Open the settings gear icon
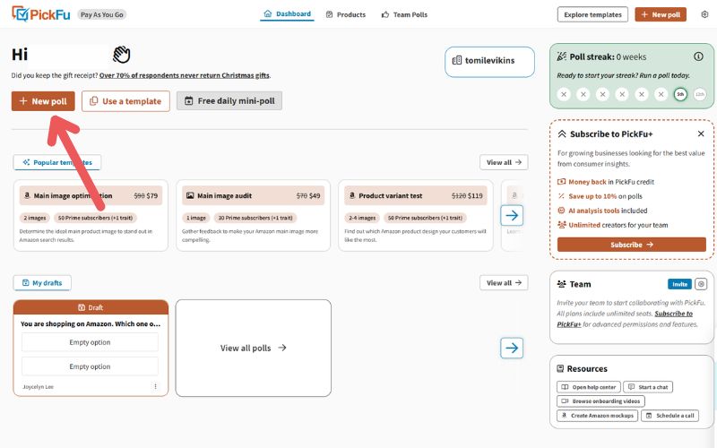 click(704, 14)
